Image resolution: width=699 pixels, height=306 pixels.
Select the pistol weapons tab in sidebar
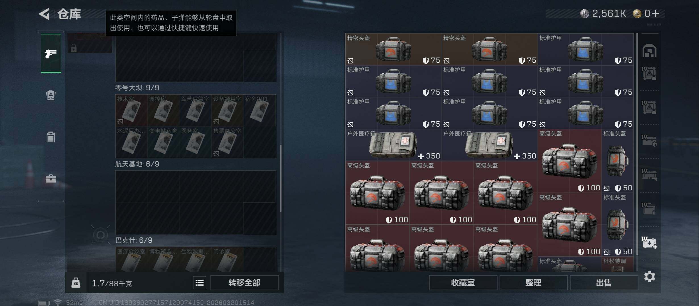click(51, 53)
